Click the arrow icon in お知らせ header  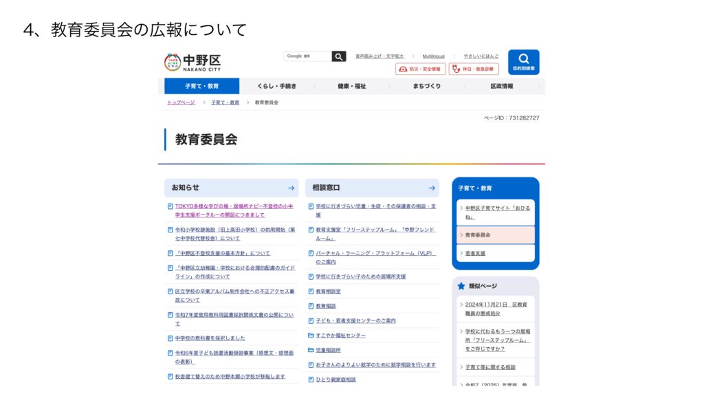click(291, 188)
